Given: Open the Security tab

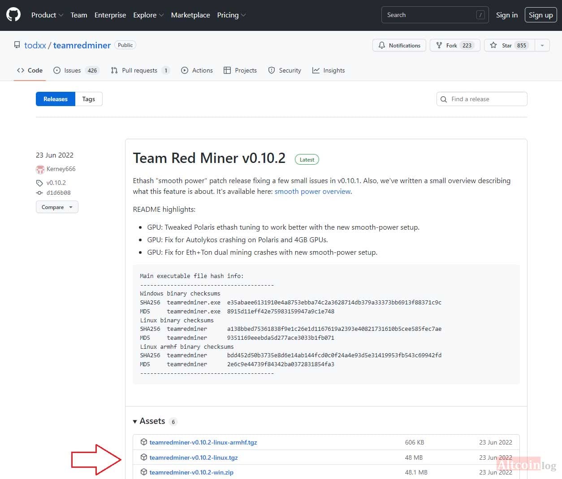Looking at the screenshot, I should pyautogui.click(x=285, y=70).
